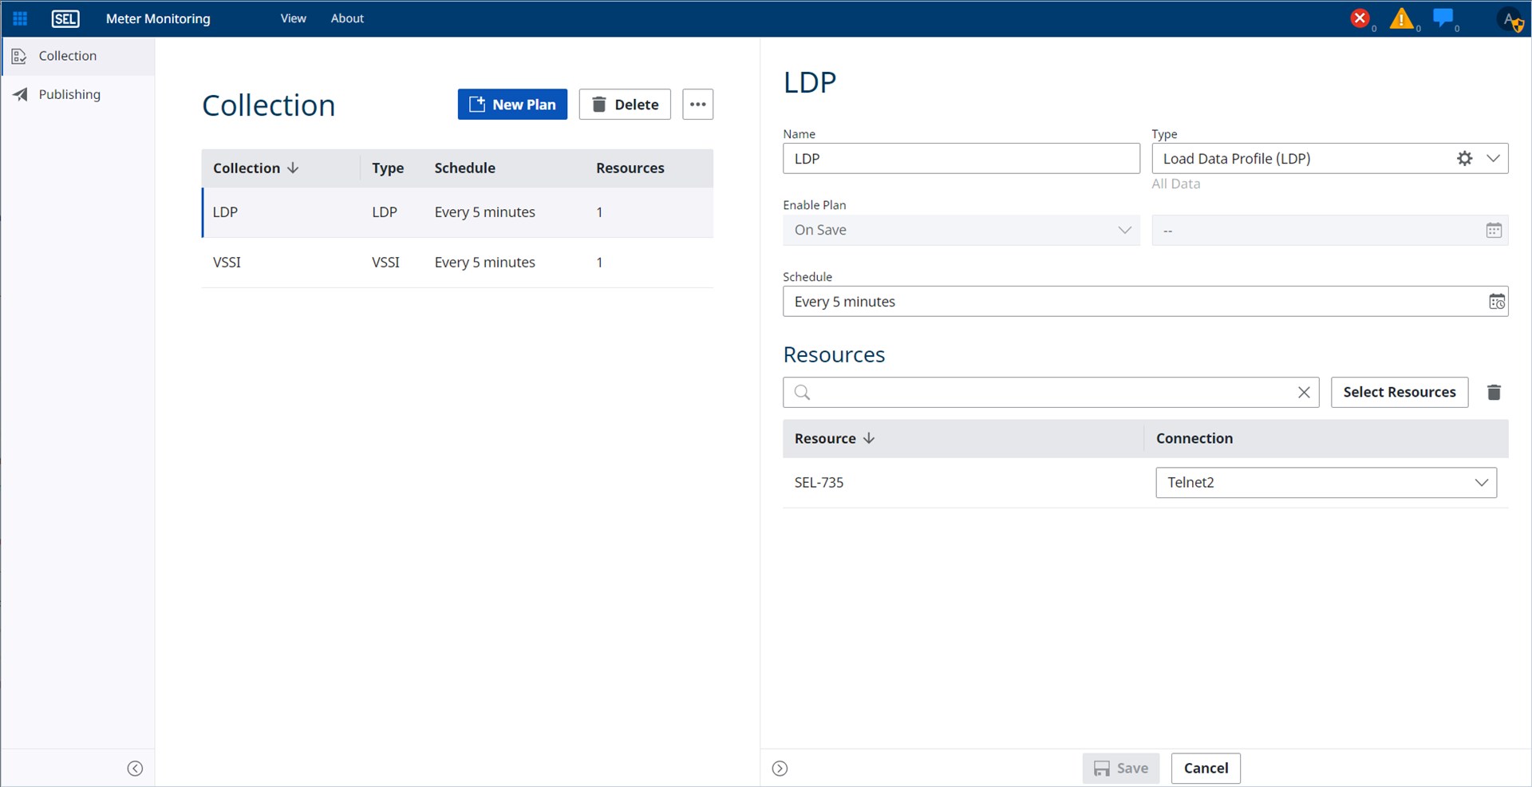Click the gear icon in Type field
This screenshot has width=1532, height=787.
coord(1464,159)
